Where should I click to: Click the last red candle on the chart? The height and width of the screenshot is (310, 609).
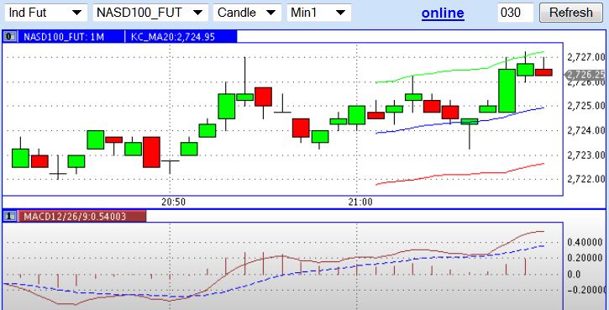(x=543, y=72)
